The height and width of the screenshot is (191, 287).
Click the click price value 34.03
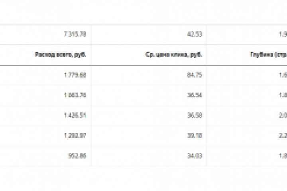coord(195,156)
